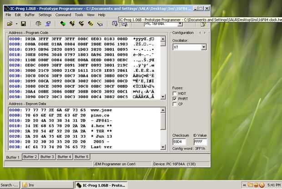This screenshot has height=189, width=282.
Task: Click the system tray clock 5:41 PM
Action: click(x=274, y=185)
